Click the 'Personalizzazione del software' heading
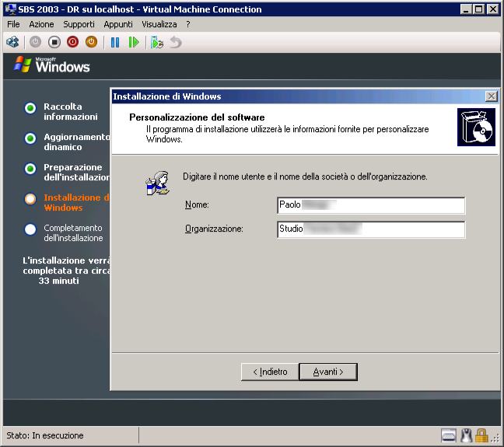504x447 pixels. [197, 117]
